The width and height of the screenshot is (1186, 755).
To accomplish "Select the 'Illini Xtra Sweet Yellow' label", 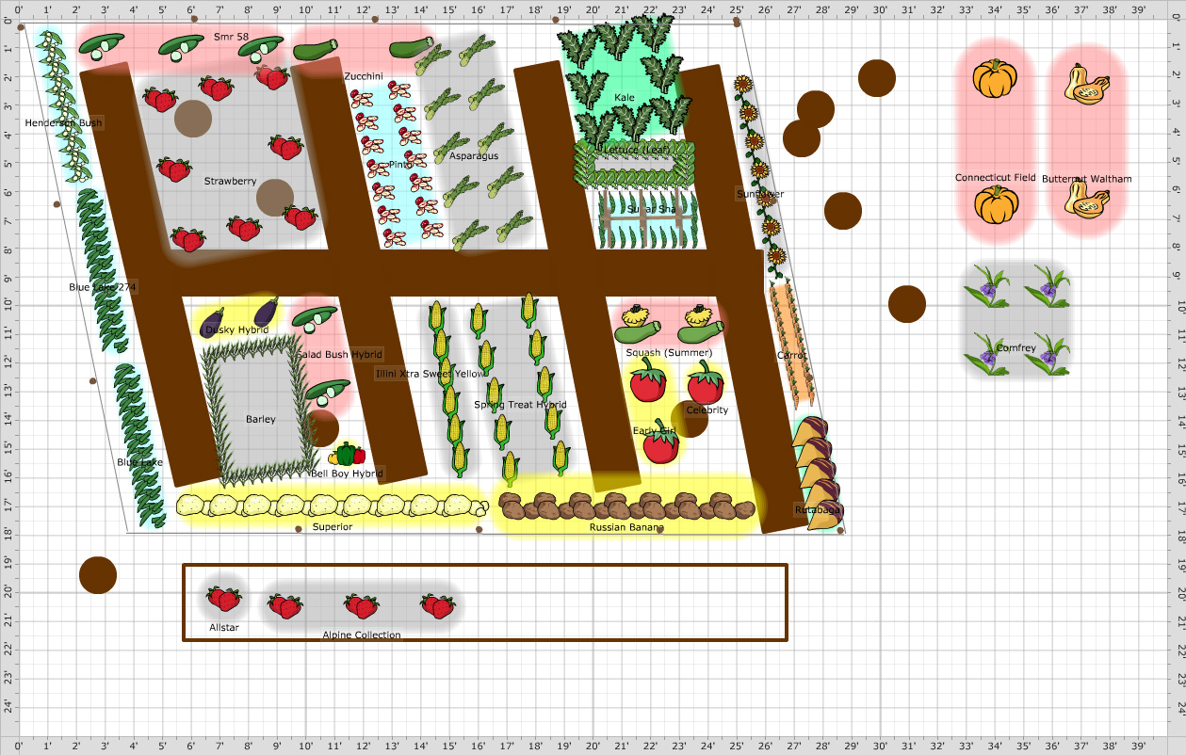I will (430, 374).
